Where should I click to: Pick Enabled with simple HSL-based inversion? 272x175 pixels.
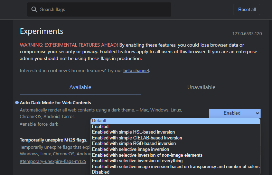pos(133,132)
